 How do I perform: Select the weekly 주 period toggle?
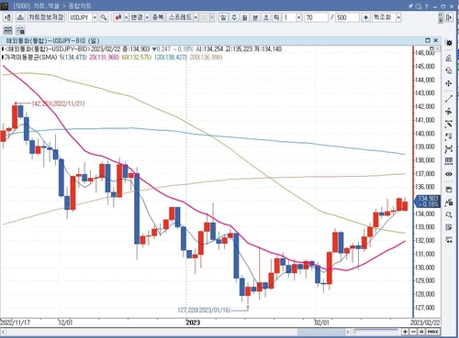click(x=234, y=17)
